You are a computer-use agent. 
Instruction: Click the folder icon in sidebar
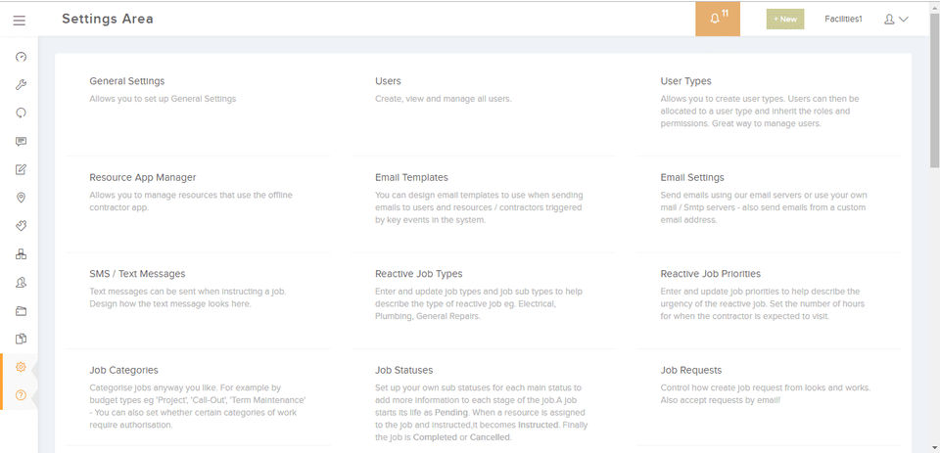point(21,311)
